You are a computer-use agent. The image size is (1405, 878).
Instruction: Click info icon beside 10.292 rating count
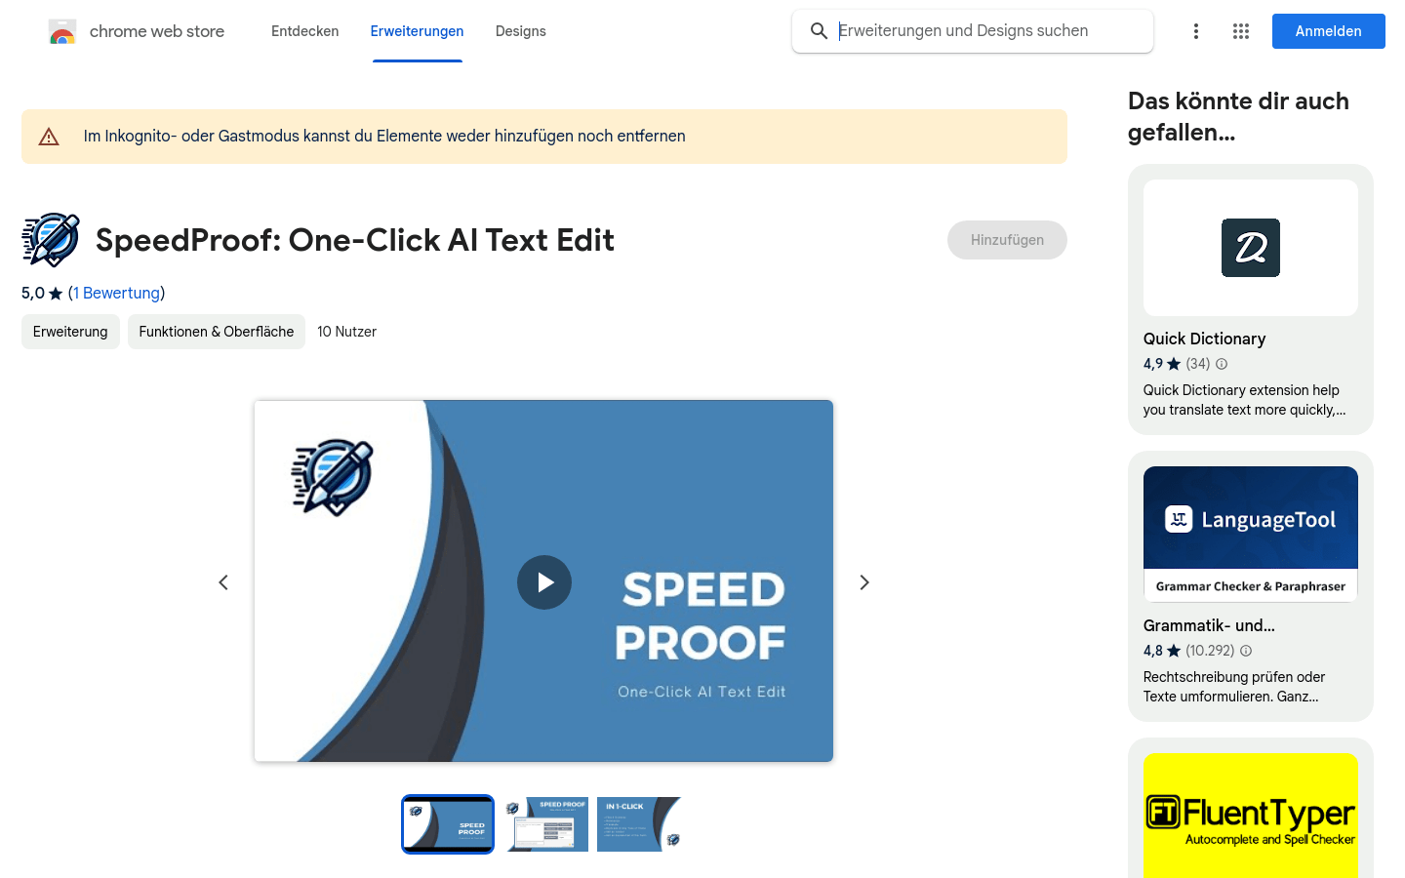click(x=1246, y=651)
